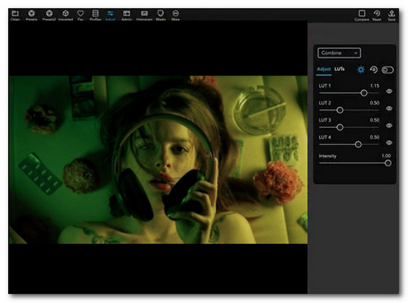The width and height of the screenshot is (408, 303).
Task: Expand the More toolbar menu
Action: [176, 14]
